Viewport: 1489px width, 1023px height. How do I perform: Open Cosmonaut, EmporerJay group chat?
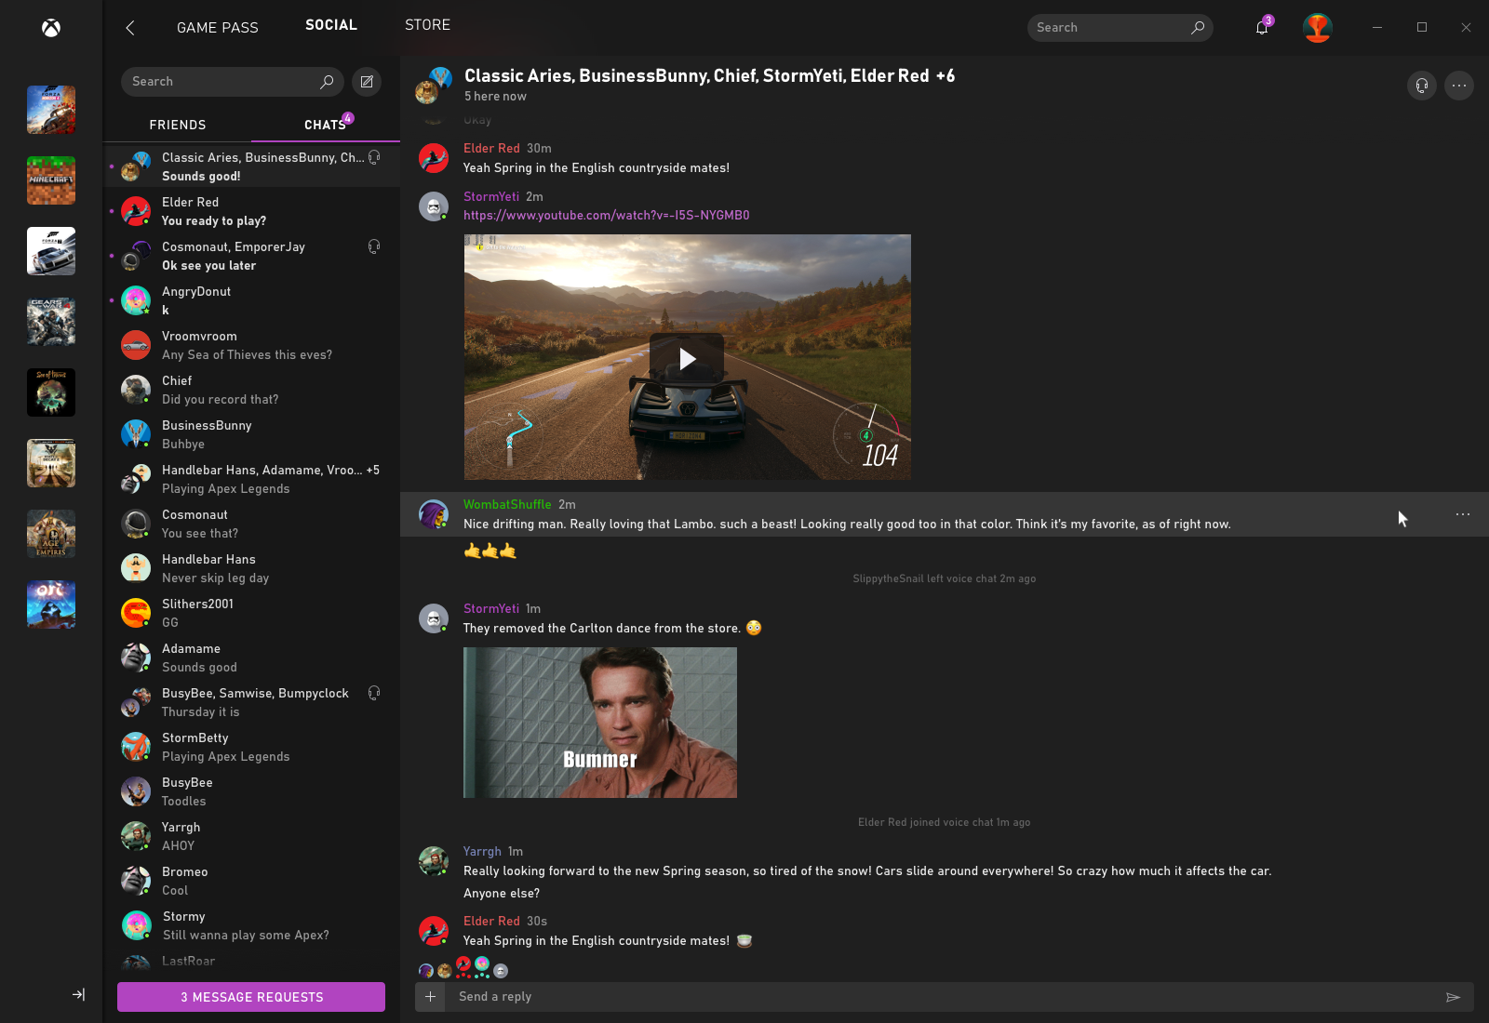pyautogui.click(x=251, y=256)
